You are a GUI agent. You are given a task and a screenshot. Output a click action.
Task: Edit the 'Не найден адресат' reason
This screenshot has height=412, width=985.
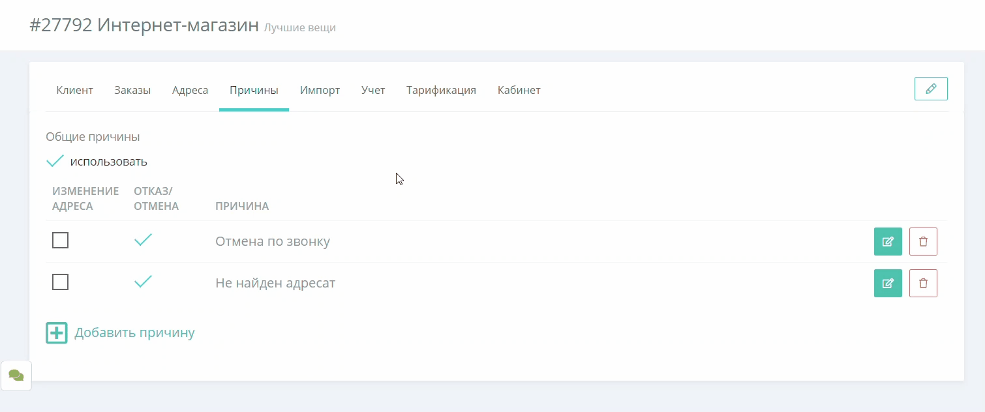click(888, 283)
